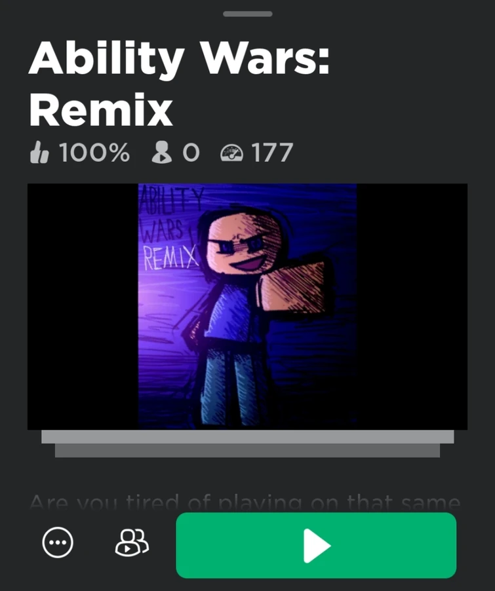Image resolution: width=495 pixels, height=591 pixels.
Task: Tap the black right margin of the media
Action: coord(412,307)
